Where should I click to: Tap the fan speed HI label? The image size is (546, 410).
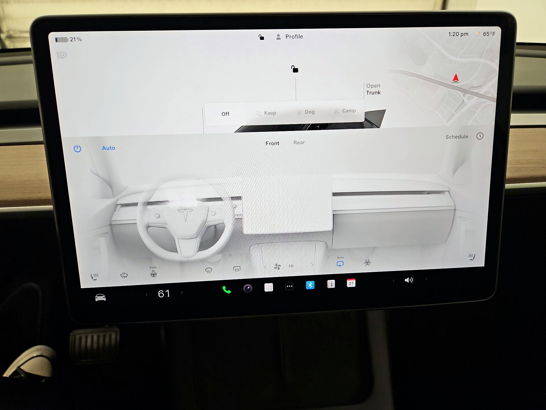(x=291, y=266)
